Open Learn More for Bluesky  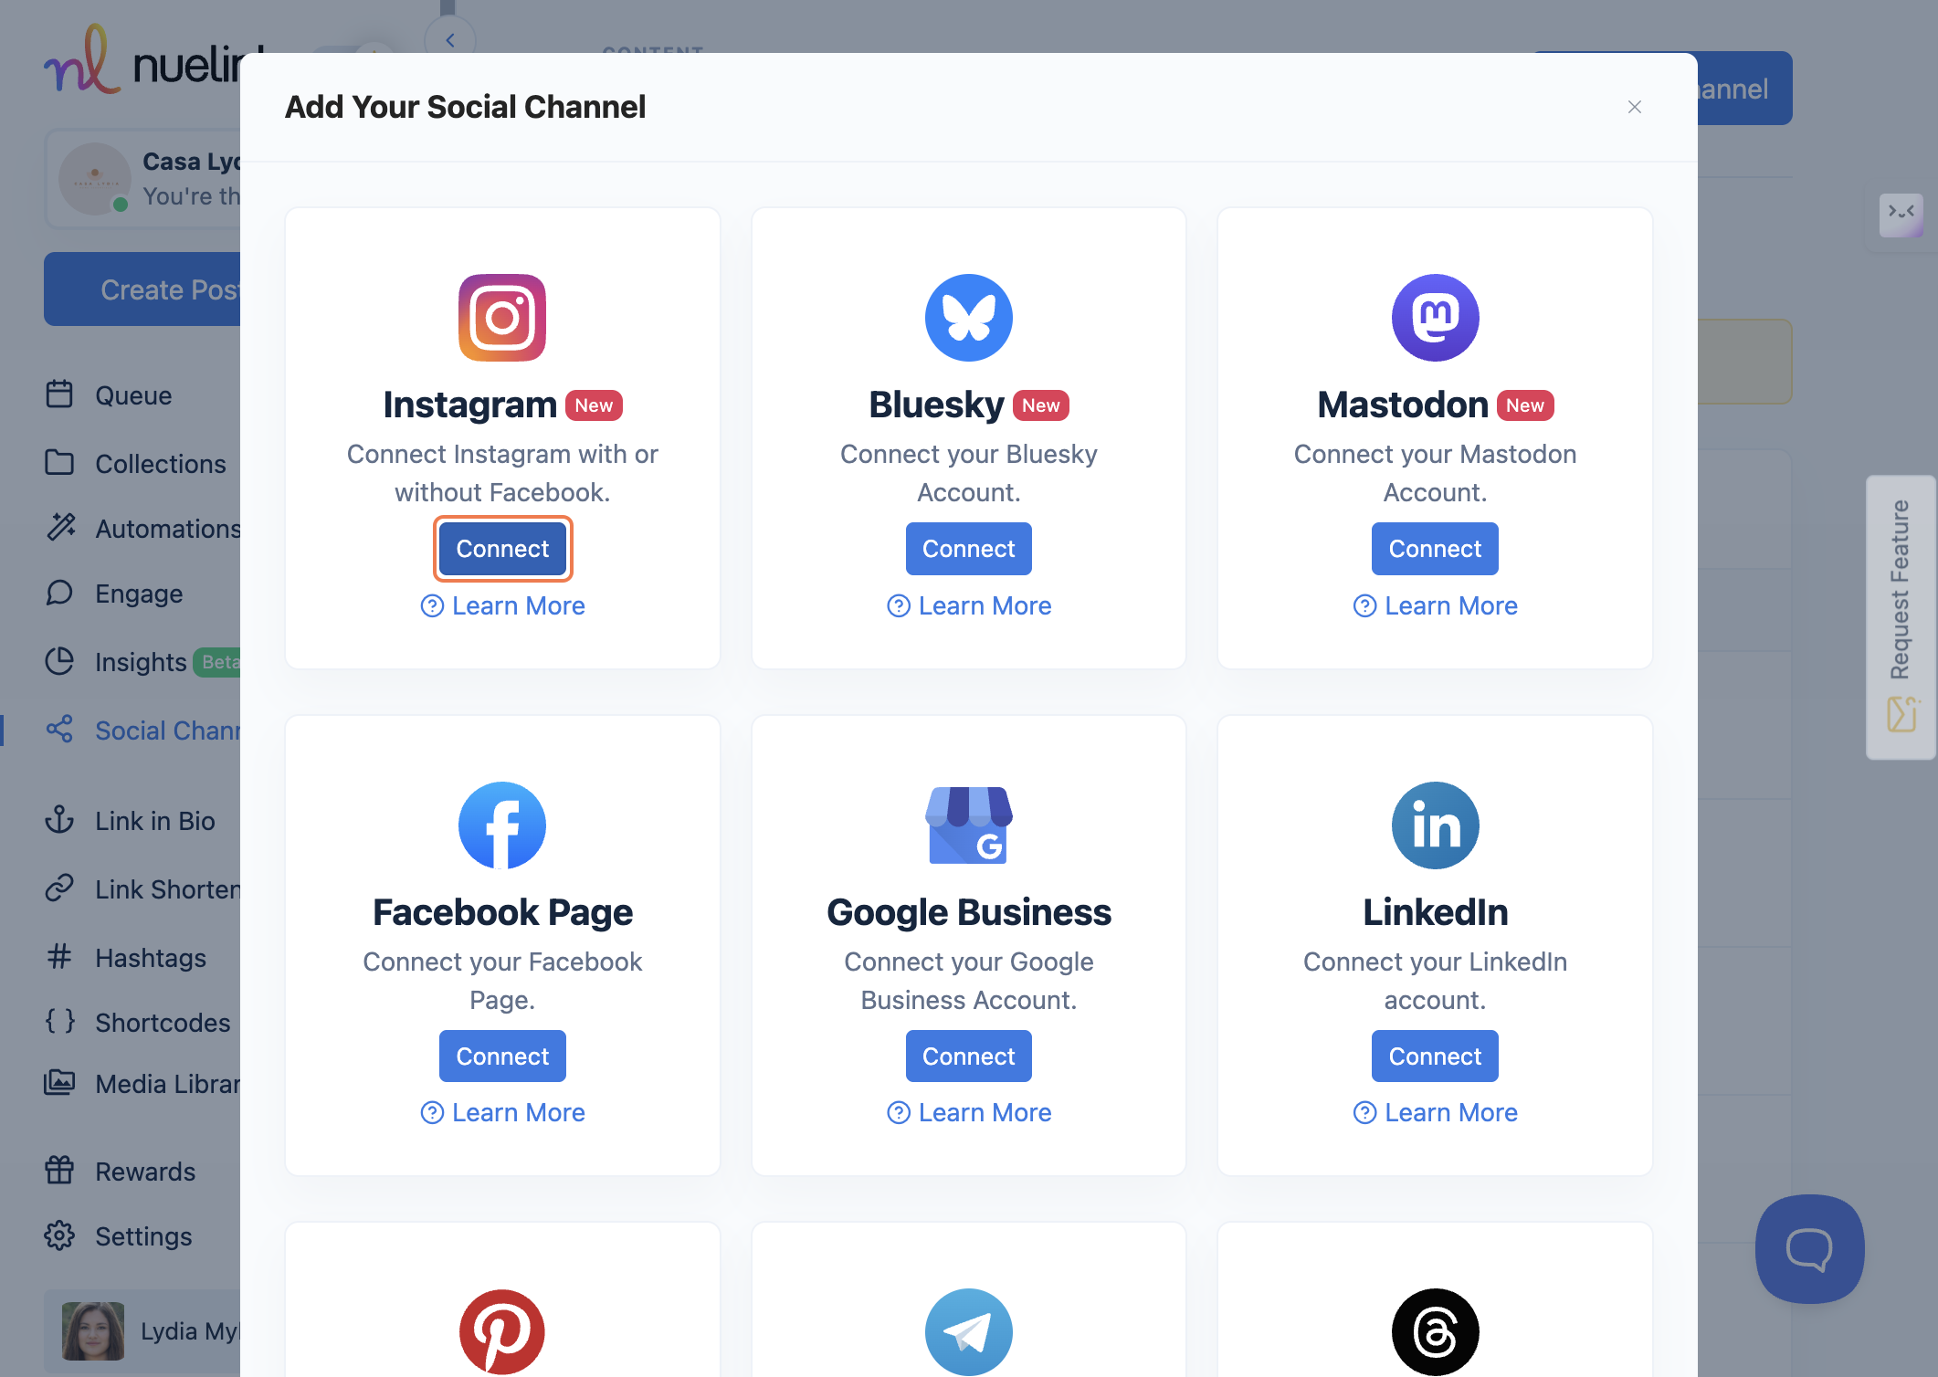coord(969,606)
